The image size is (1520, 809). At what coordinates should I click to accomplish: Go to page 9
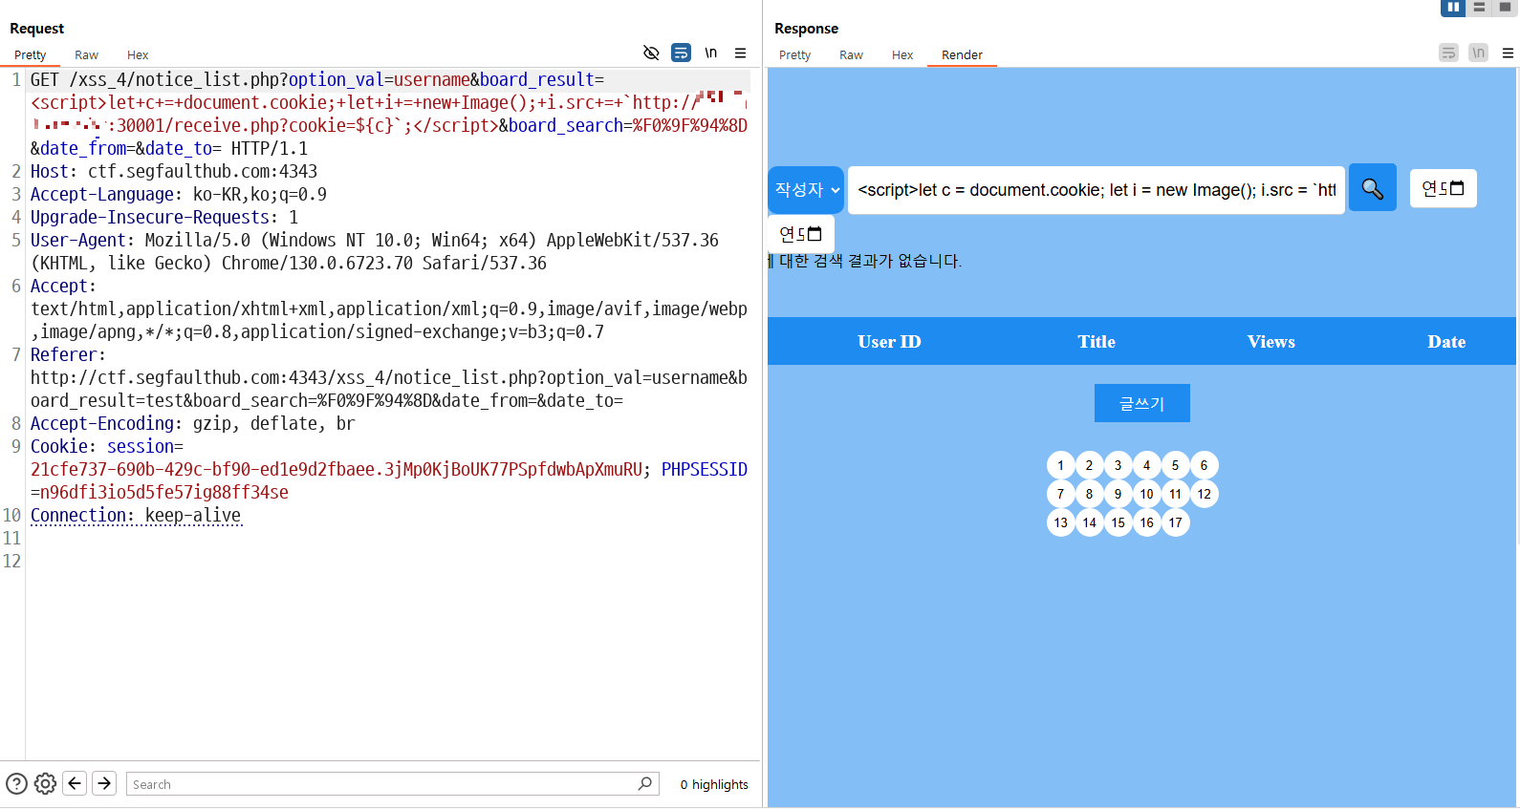tap(1118, 494)
